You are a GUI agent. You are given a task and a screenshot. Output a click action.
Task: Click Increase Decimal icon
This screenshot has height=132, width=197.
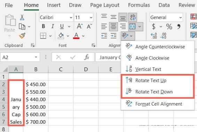pos(154,36)
